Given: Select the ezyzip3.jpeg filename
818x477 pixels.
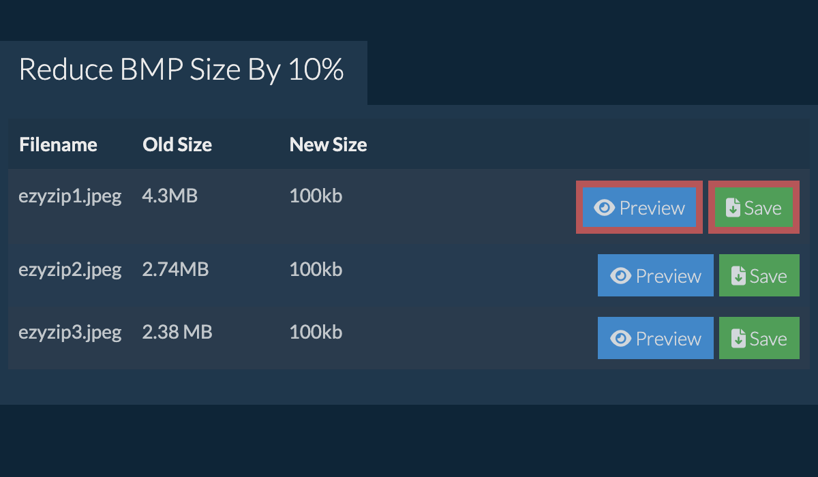Looking at the screenshot, I should [x=70, y=333].
